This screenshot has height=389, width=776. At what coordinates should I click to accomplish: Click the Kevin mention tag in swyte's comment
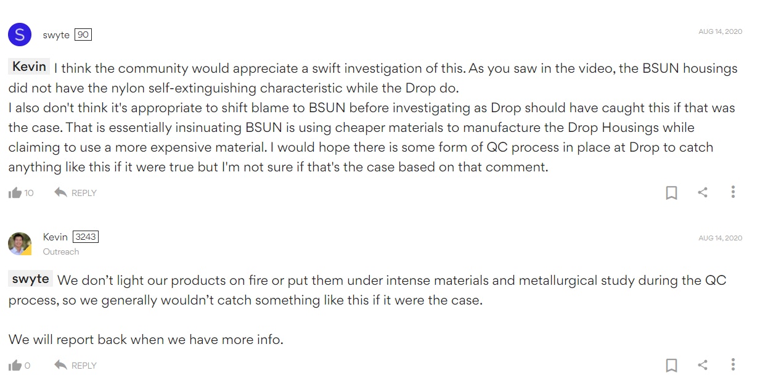tap(29, 67)
